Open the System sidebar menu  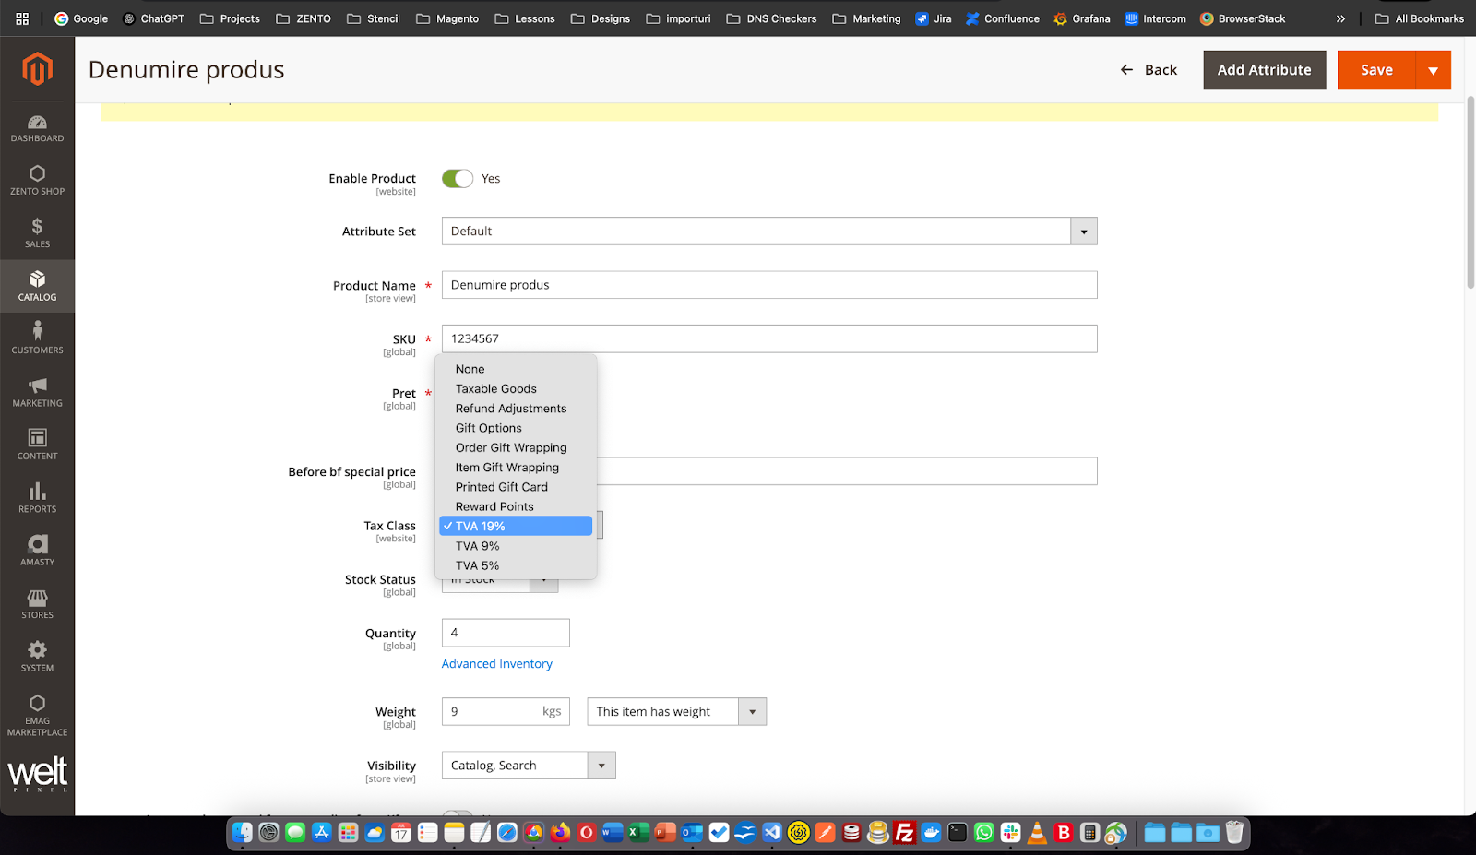click(x=37, y=657)
